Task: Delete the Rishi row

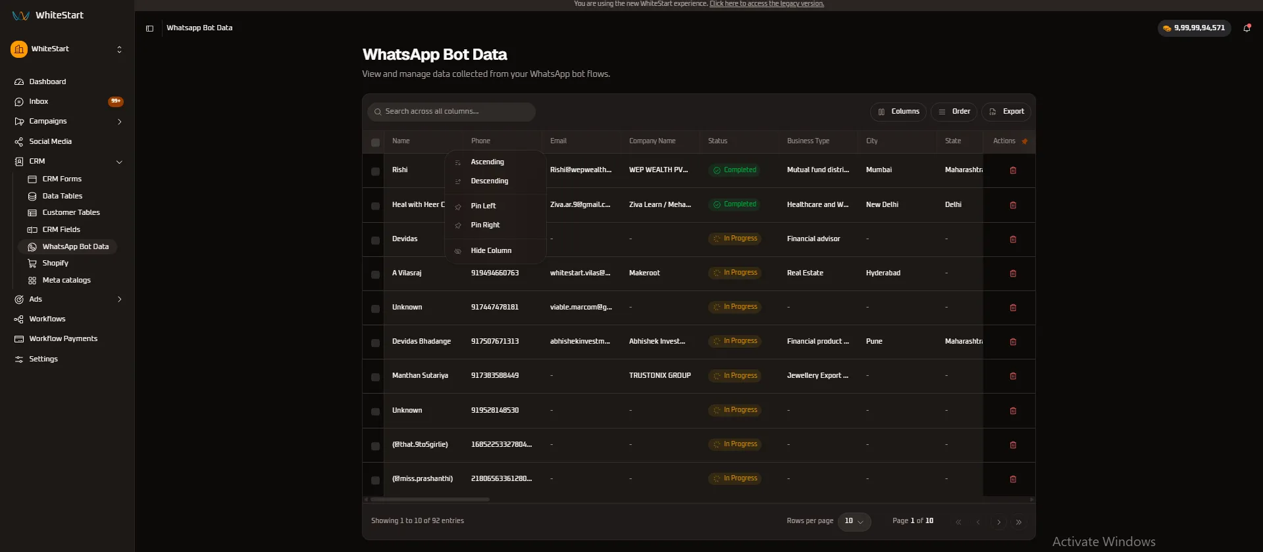Action: 1013,170
